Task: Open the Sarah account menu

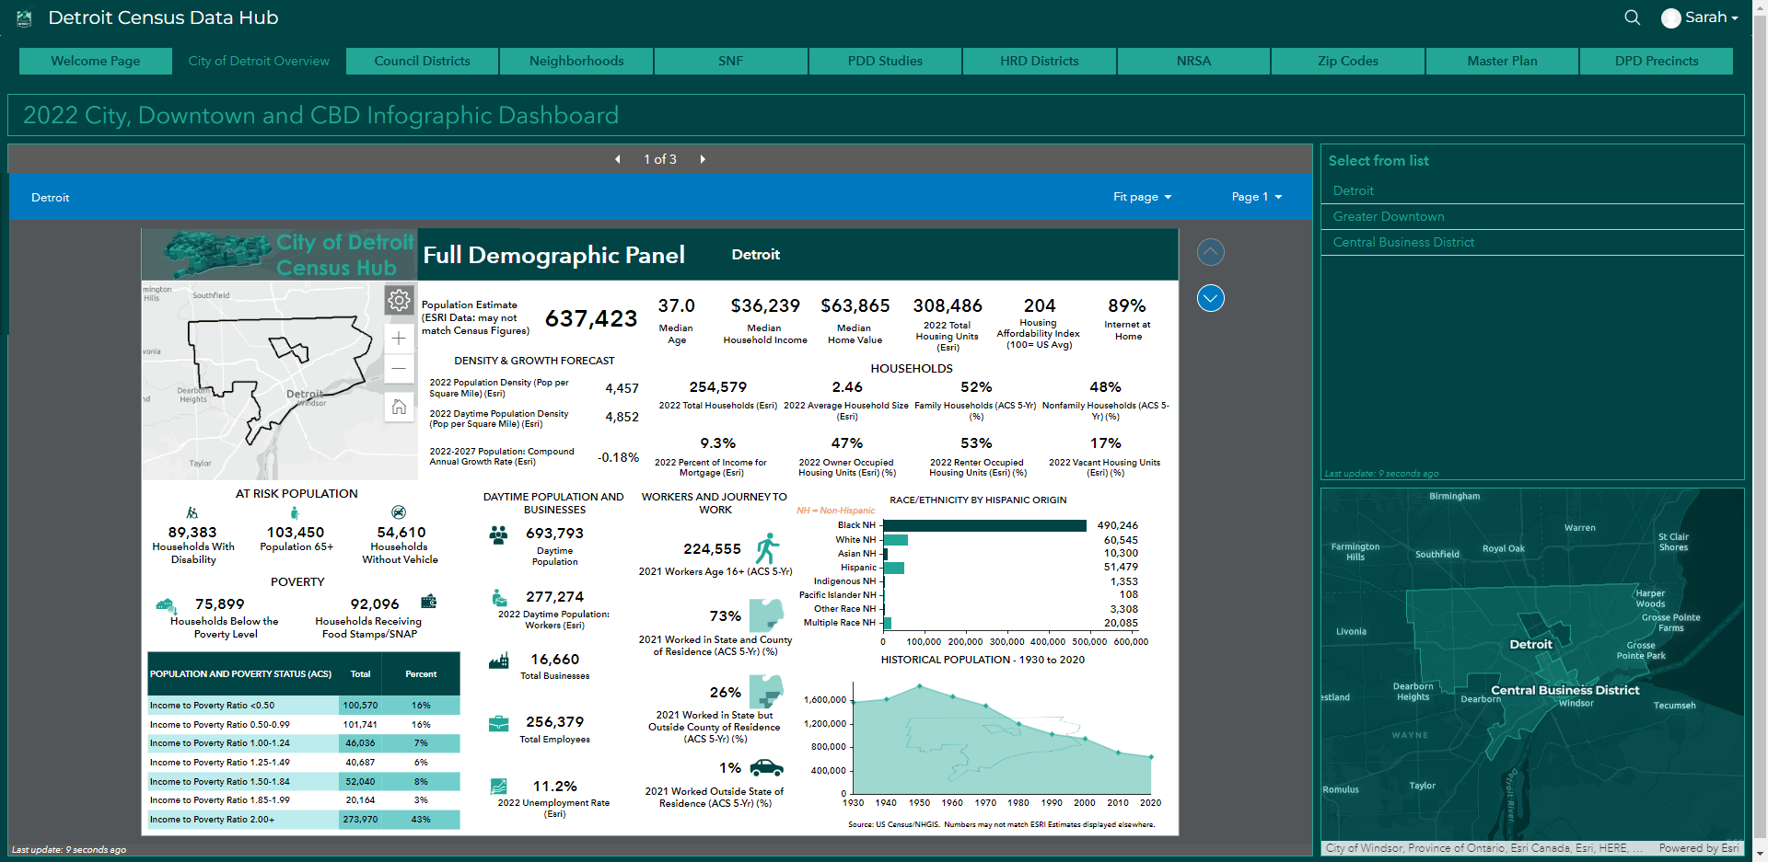Action: pyautogui.click(x=1700, y=17)
